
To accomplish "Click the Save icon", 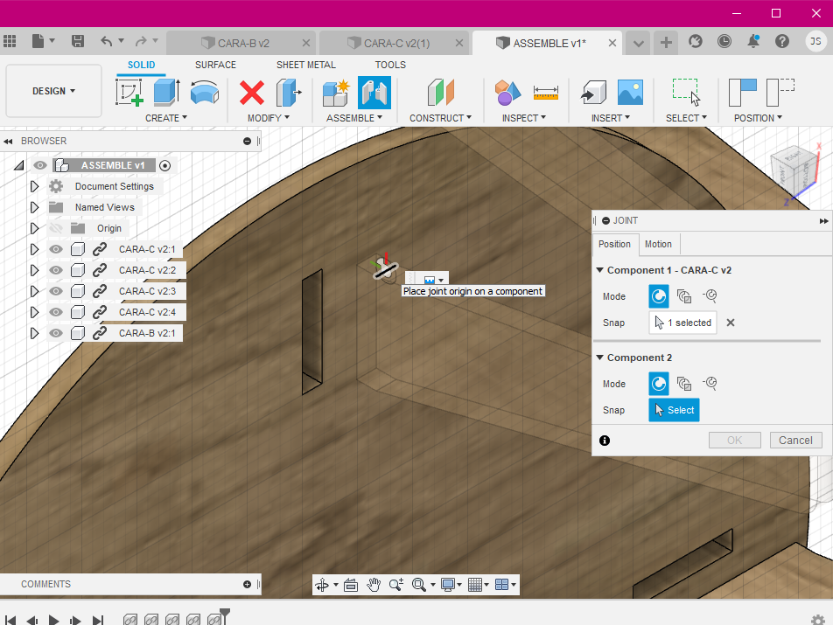I will pos(78,41).
